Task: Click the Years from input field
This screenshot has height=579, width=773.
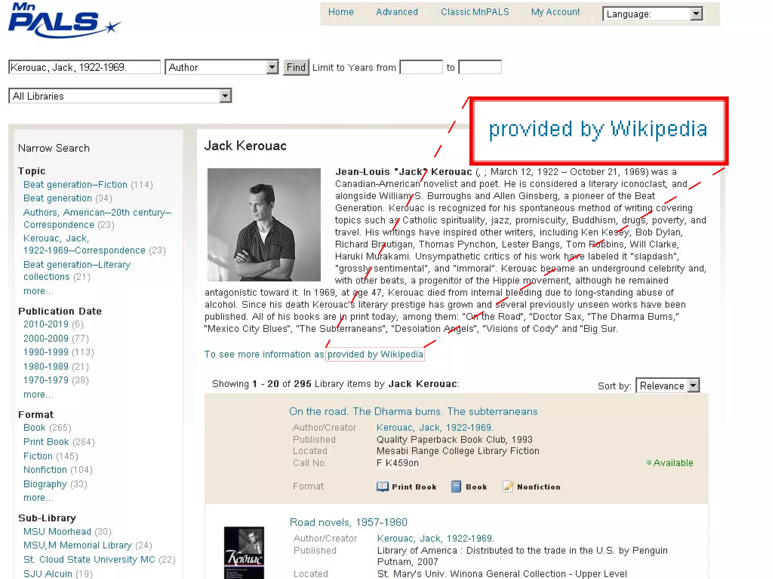Action: point(421,68)
